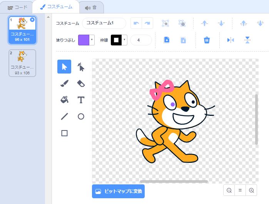The image size is (269, 204).
Task: Select the Reshape tool
Action: tap(81, 67)
